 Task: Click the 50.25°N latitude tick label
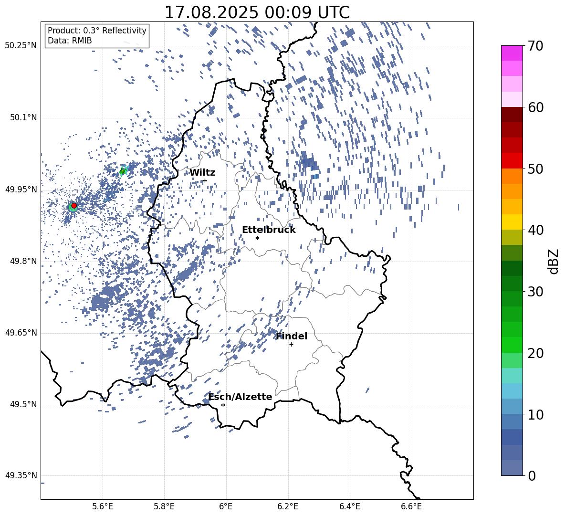click(x=21, y=46)
